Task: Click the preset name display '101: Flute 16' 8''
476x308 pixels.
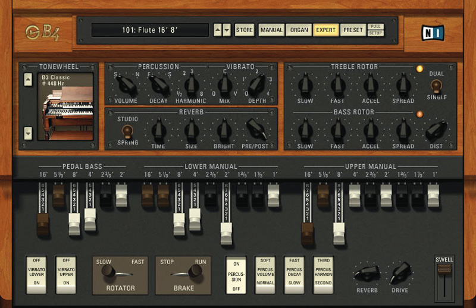Action: [150, 30]
